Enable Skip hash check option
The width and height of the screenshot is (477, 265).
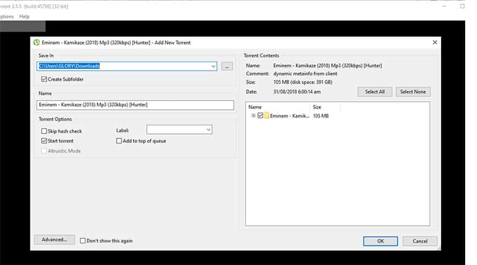pyautogui.click(x=44, y=131)
